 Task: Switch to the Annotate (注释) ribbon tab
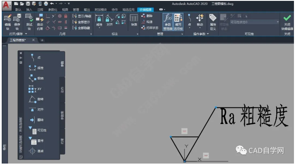click(x=40, y=9)
